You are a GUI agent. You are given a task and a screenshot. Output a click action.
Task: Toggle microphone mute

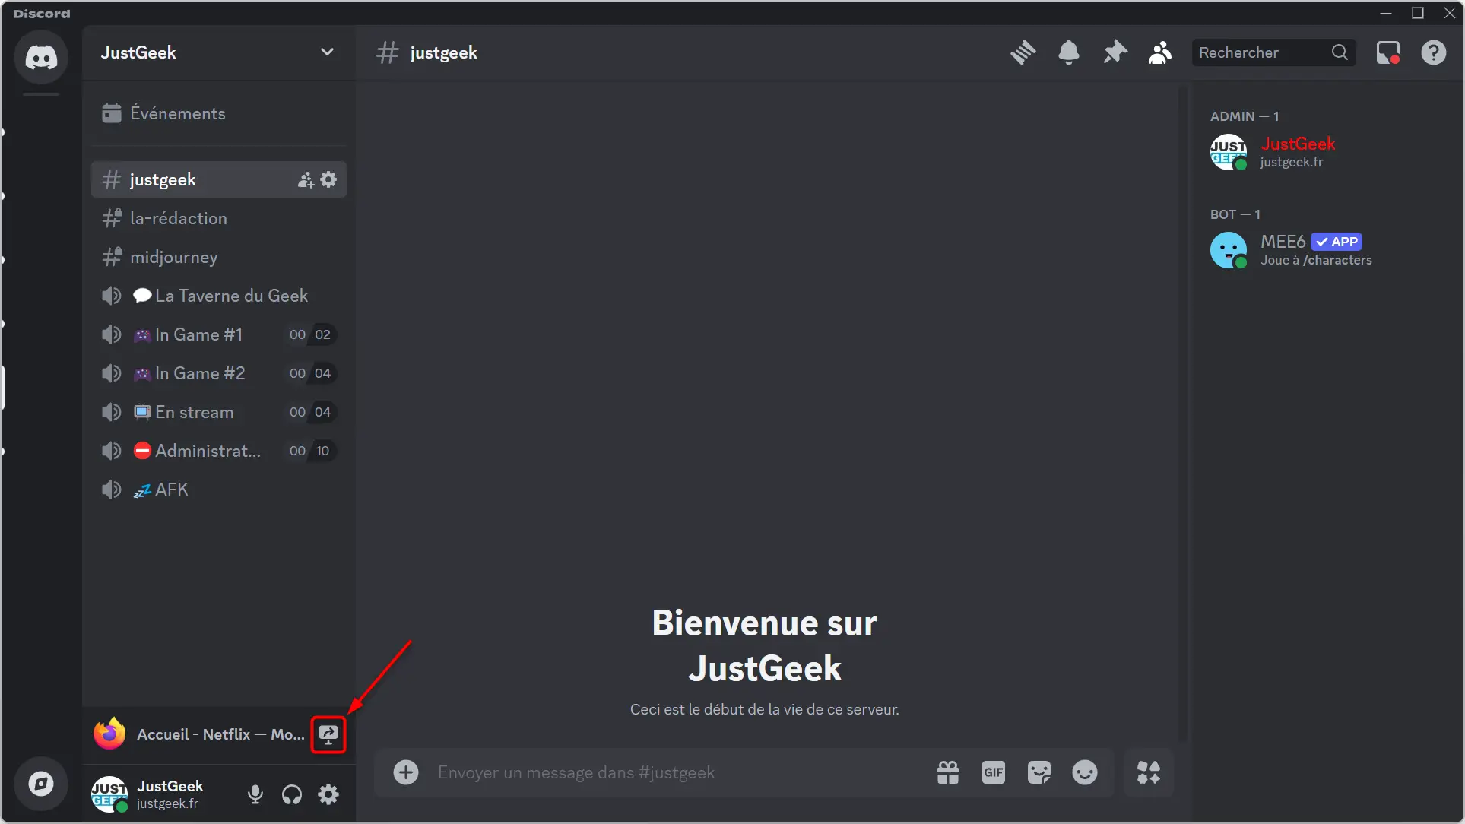point(255,794)
